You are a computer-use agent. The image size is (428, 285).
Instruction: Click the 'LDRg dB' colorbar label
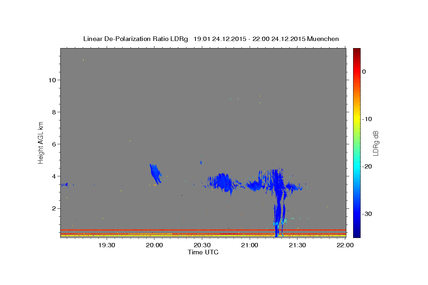[x=375, y=143]
